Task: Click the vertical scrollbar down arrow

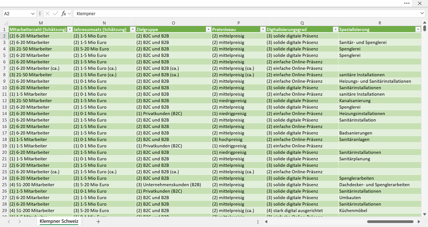Action: click(425, 214)
